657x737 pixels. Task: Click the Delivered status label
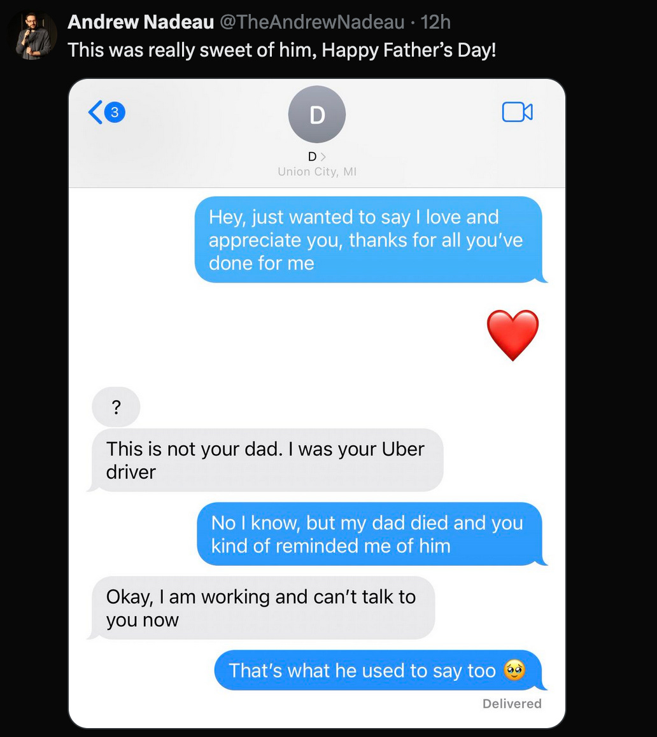(x=512, y=704)
